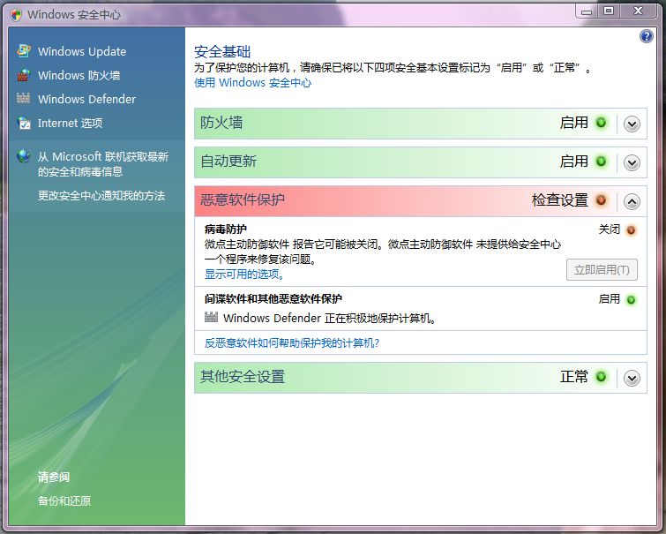This screenshot has height=534, width=666.
Task: Open help with the blue question mark icon
Action: coord(646,36)
